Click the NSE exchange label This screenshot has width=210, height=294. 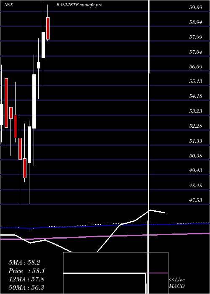pos(8,5)
